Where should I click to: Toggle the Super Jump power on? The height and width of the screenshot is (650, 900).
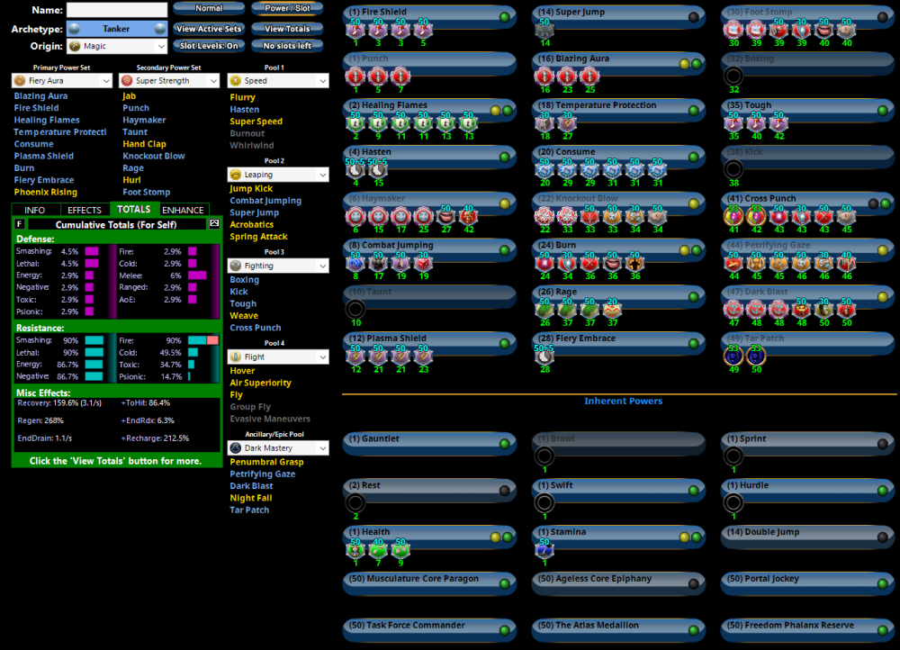point(693,16)
